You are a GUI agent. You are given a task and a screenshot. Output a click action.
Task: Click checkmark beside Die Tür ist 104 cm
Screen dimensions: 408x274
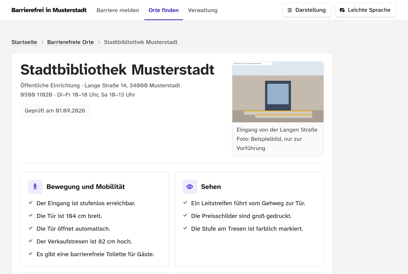[31, 215]
